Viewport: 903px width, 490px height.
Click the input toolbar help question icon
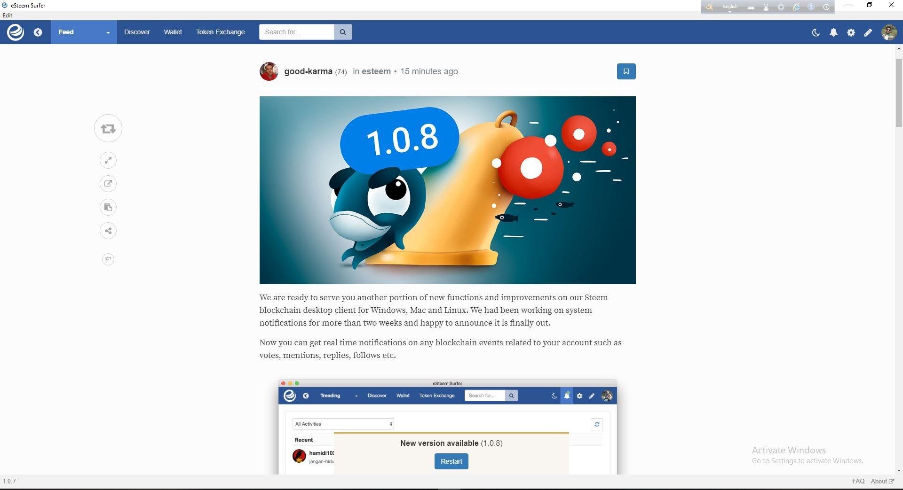click(811, 7)
